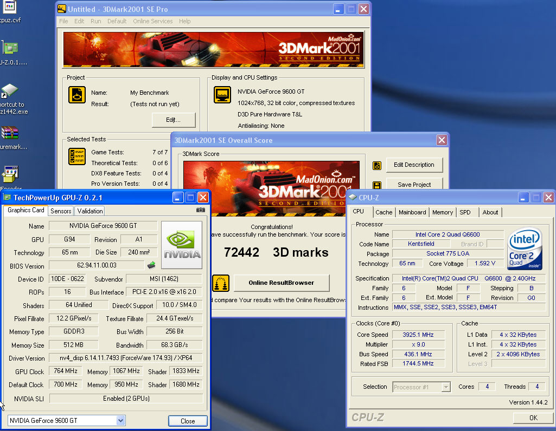Click the Save Project button
The height and width of the screenshot is (431, 556).
tap(414, 184)
